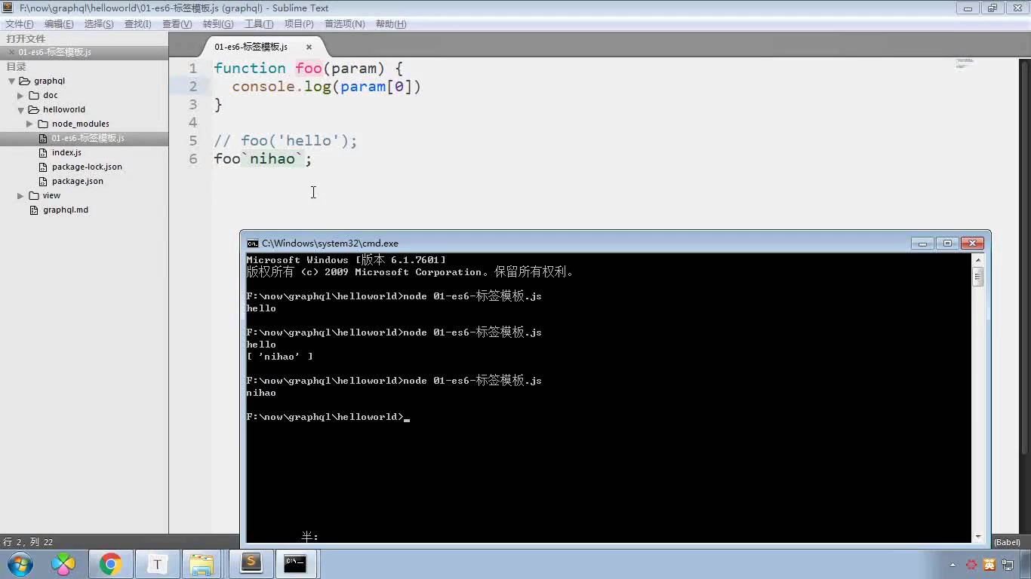Click the Babel syntax selector in status bar
1031x579 pixels.
pyautogui.click(x=1007, y=542)
